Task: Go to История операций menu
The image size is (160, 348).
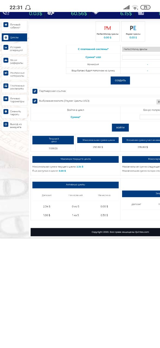Action: coord(14,49)
